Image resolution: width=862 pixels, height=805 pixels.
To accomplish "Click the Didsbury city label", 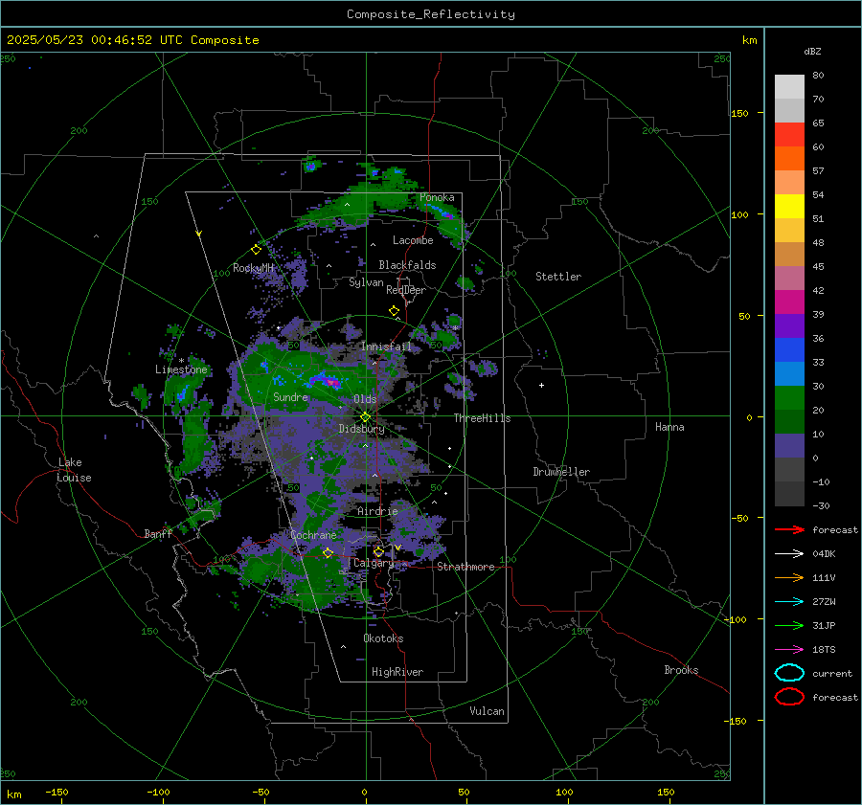I will pyautogui.click(x=361, y=429).
